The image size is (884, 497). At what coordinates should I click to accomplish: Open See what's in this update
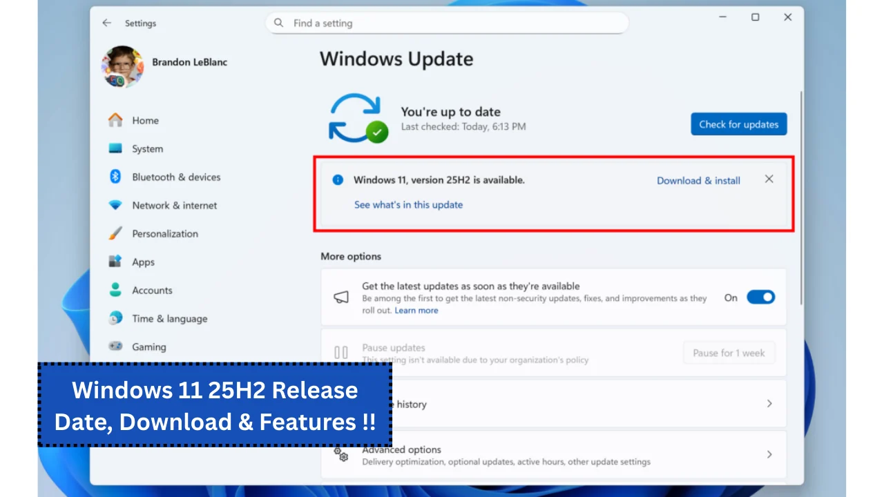click(x=408, y=204)
